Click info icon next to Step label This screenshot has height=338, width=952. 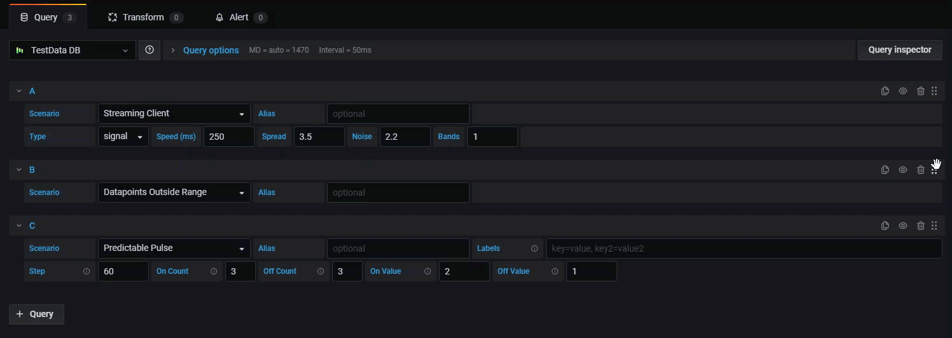point(87,271)
